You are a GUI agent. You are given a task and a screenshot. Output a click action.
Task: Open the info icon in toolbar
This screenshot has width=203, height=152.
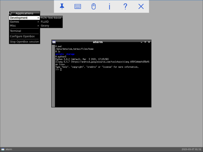coord(109,6)
